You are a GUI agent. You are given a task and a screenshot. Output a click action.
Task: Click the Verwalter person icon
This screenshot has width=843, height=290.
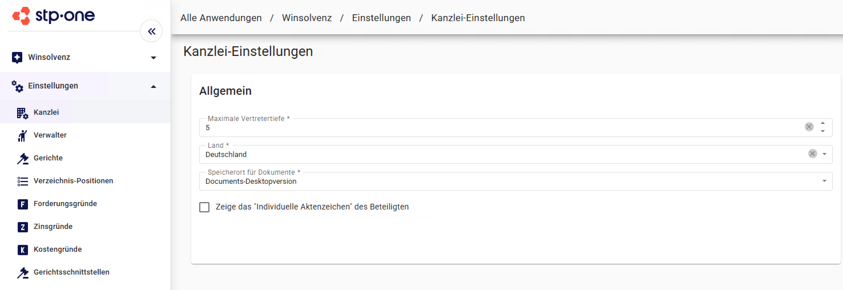pyautogui.click(x=22, y=136)
